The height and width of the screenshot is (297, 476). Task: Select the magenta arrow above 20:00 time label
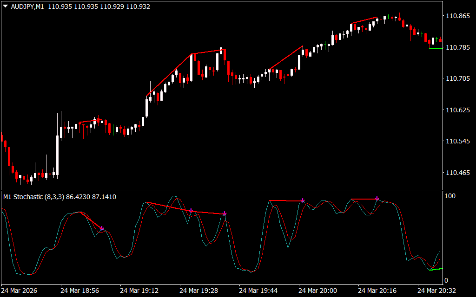coord(303,200)
